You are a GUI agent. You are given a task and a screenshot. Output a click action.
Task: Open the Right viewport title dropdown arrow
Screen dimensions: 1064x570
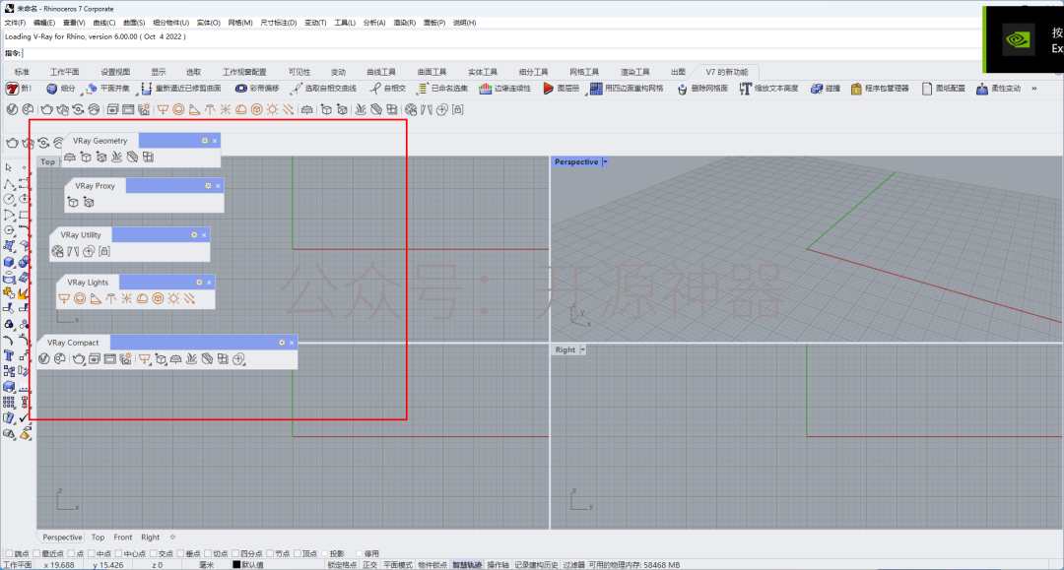(582, 350)
